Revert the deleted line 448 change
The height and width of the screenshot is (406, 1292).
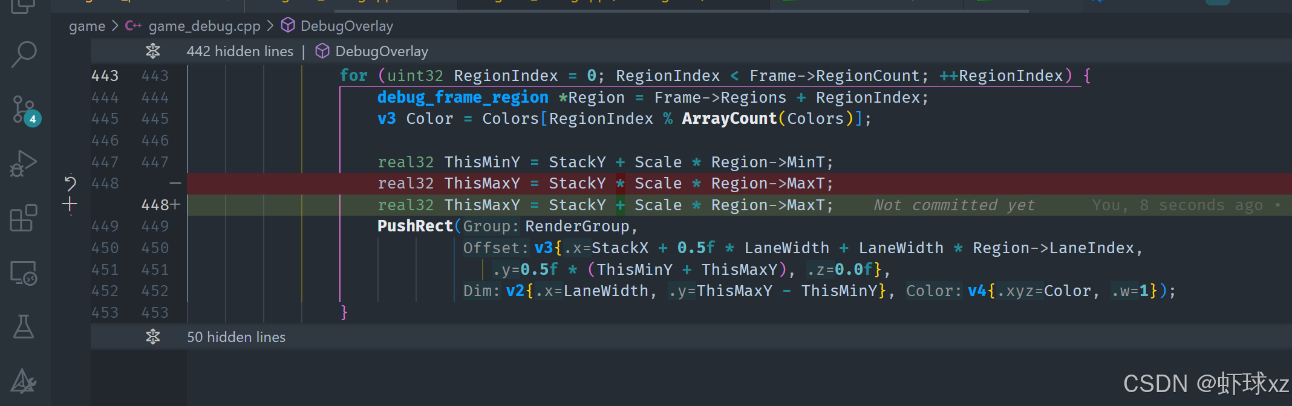click(x=70, y=183)
